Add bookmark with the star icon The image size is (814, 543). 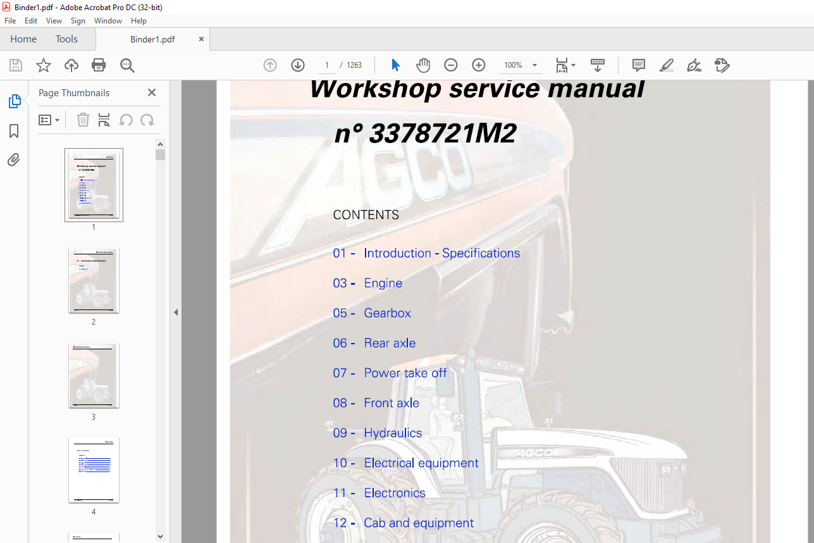tap(44, 65)
